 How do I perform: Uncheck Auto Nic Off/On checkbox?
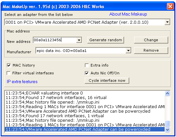pos(87,73)
